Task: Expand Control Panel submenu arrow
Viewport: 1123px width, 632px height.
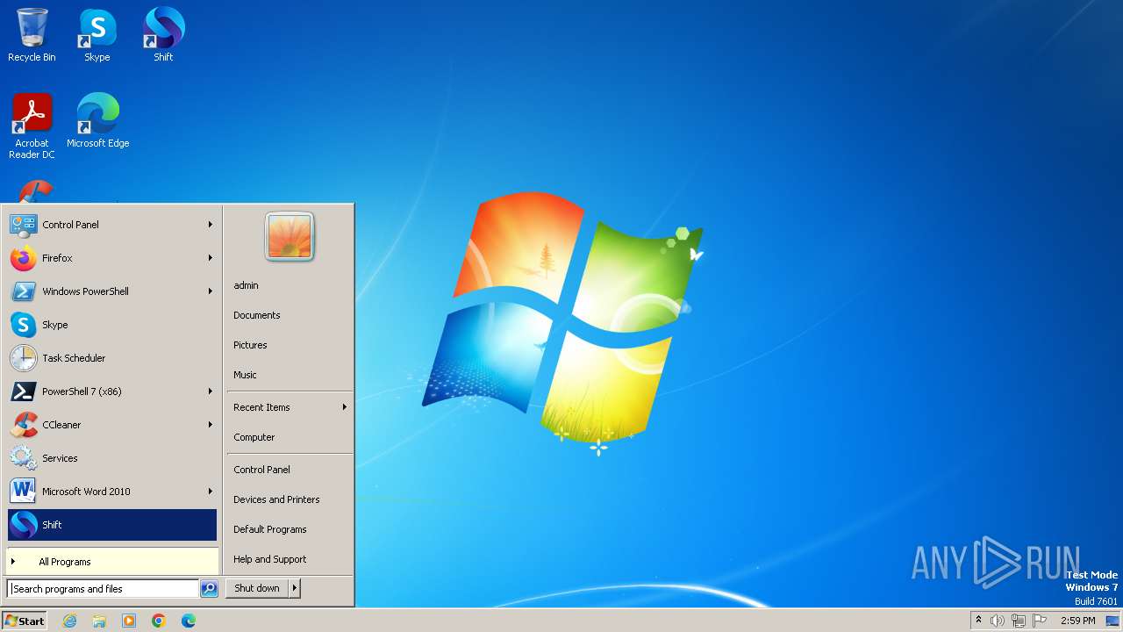Action: pyautogui.click(x=211, y=225)
